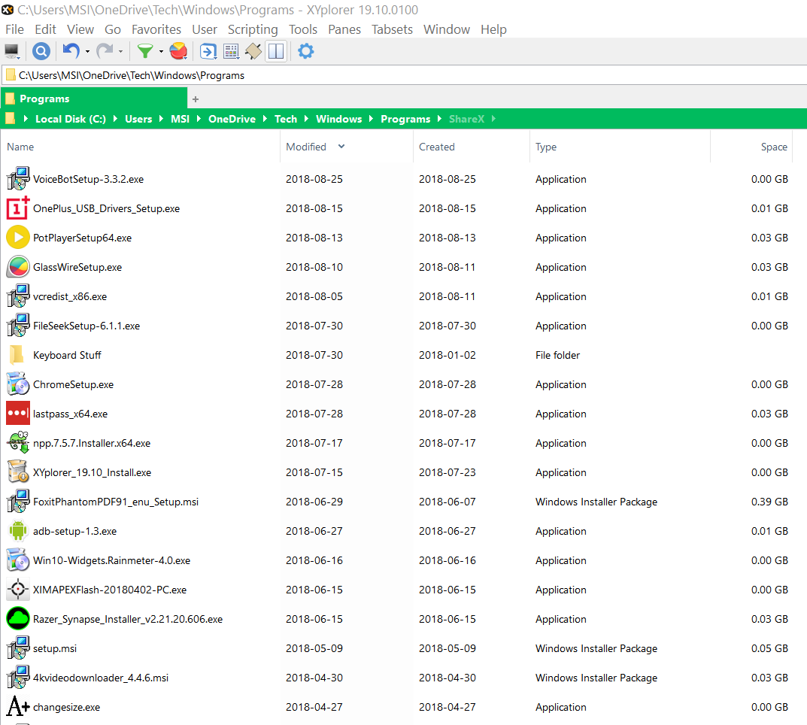Open the Help menu
This screenshot has height=725, width=807.
493,29
